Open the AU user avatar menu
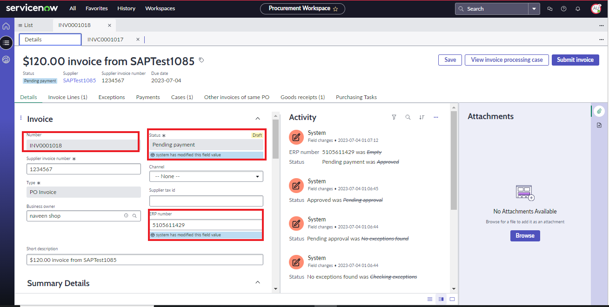 596,9
